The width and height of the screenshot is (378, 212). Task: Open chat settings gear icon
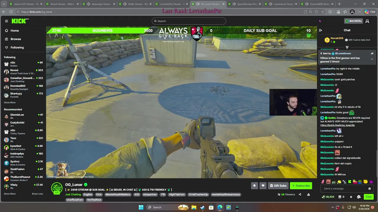(351, 197)
